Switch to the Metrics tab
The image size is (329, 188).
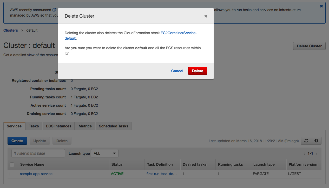click(85, 126)
